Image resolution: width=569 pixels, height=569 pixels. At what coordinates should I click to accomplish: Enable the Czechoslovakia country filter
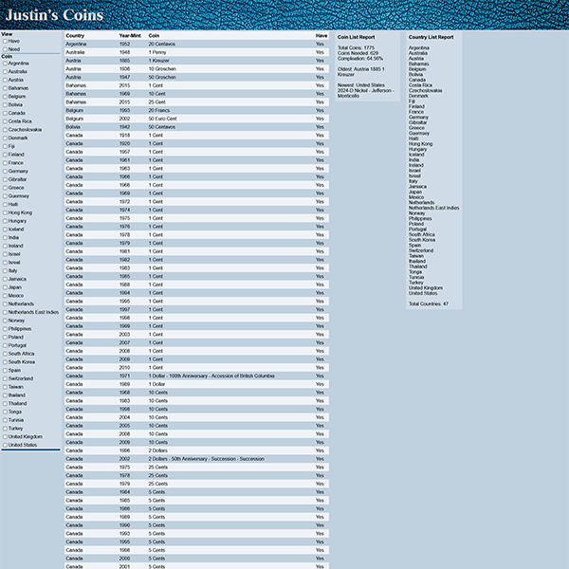point(5,130)
